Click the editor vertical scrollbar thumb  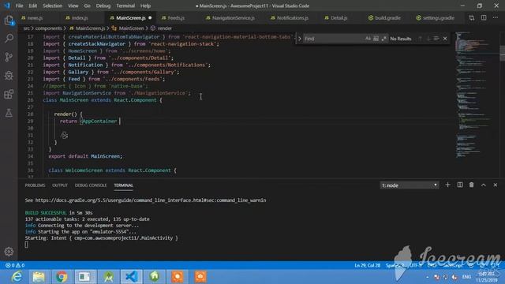[502, 53]
